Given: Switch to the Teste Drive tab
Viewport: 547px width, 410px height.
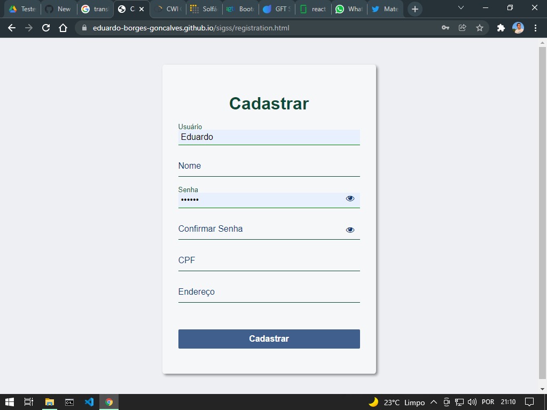Looking at the screenshot, I should [22, 9].
